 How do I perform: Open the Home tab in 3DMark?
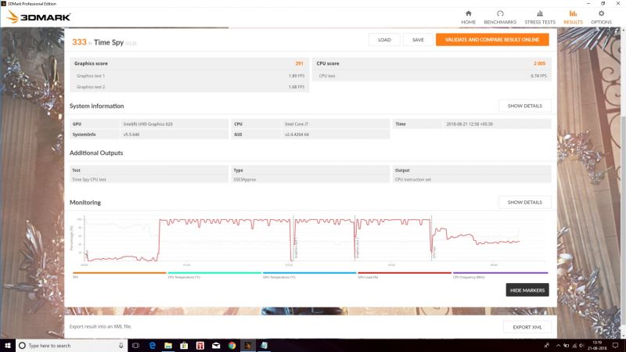(468, 17)
